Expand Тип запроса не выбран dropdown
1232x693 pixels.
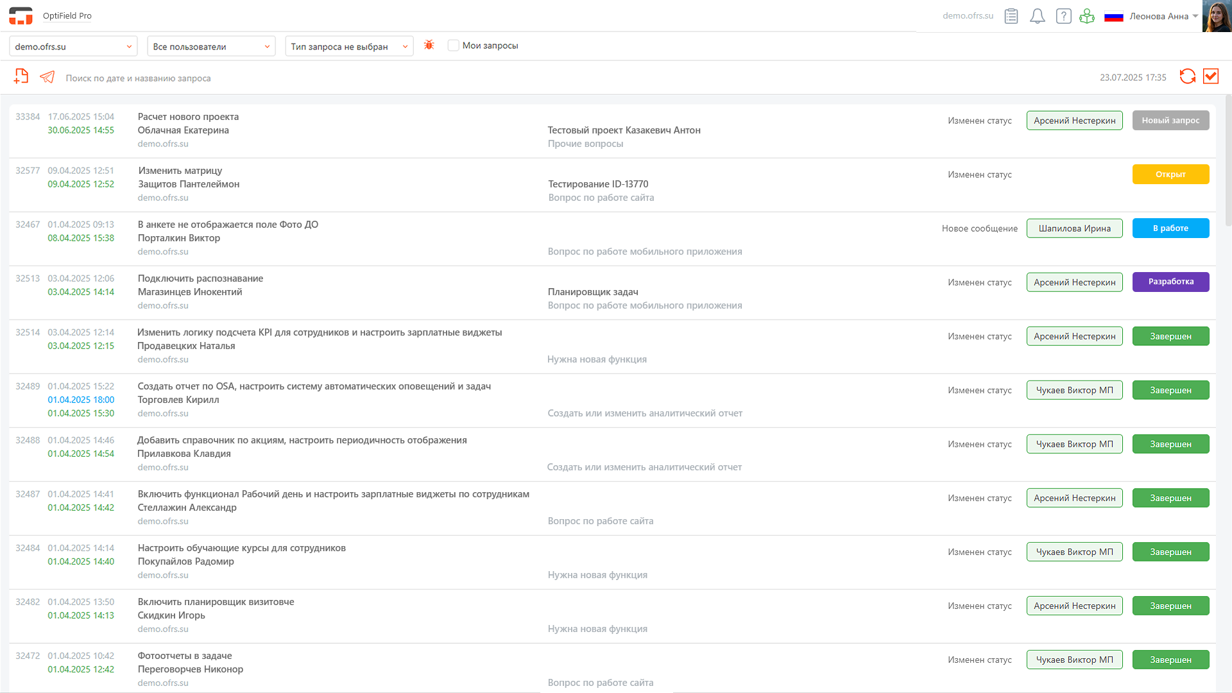click(349, 46)
